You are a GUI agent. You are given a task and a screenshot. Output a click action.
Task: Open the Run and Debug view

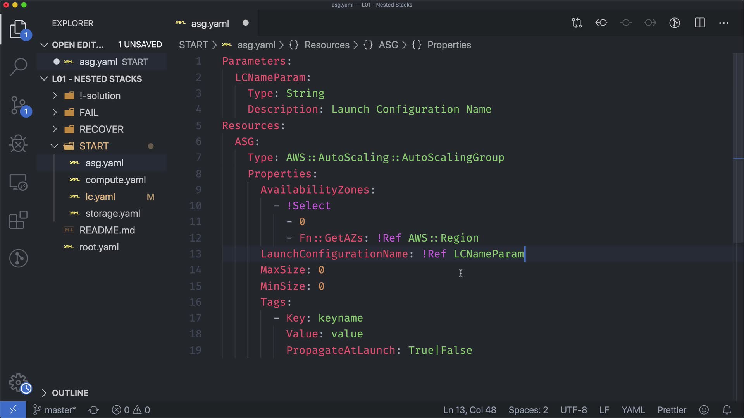click(x=18, y=144)
